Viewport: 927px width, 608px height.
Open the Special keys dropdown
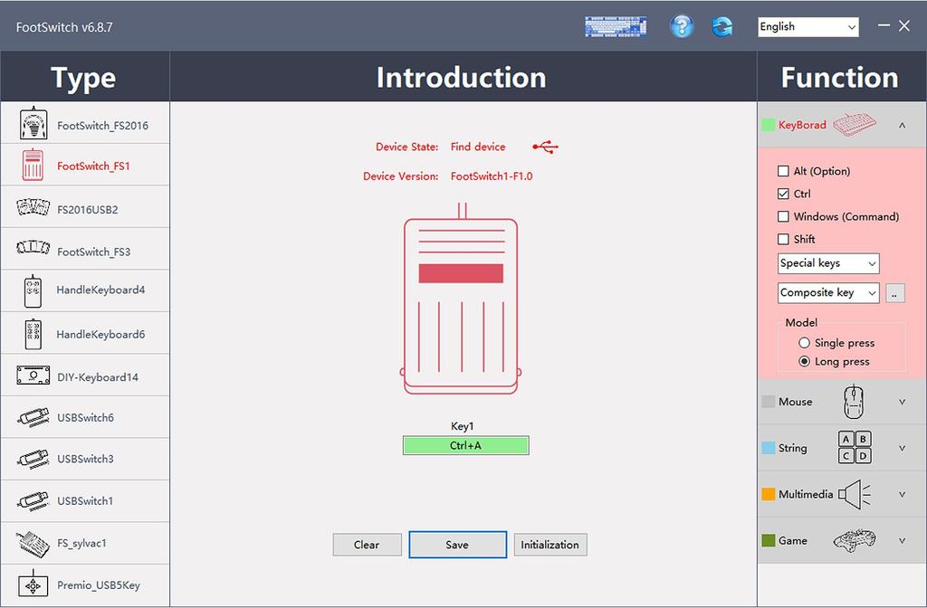click(828, 263)
